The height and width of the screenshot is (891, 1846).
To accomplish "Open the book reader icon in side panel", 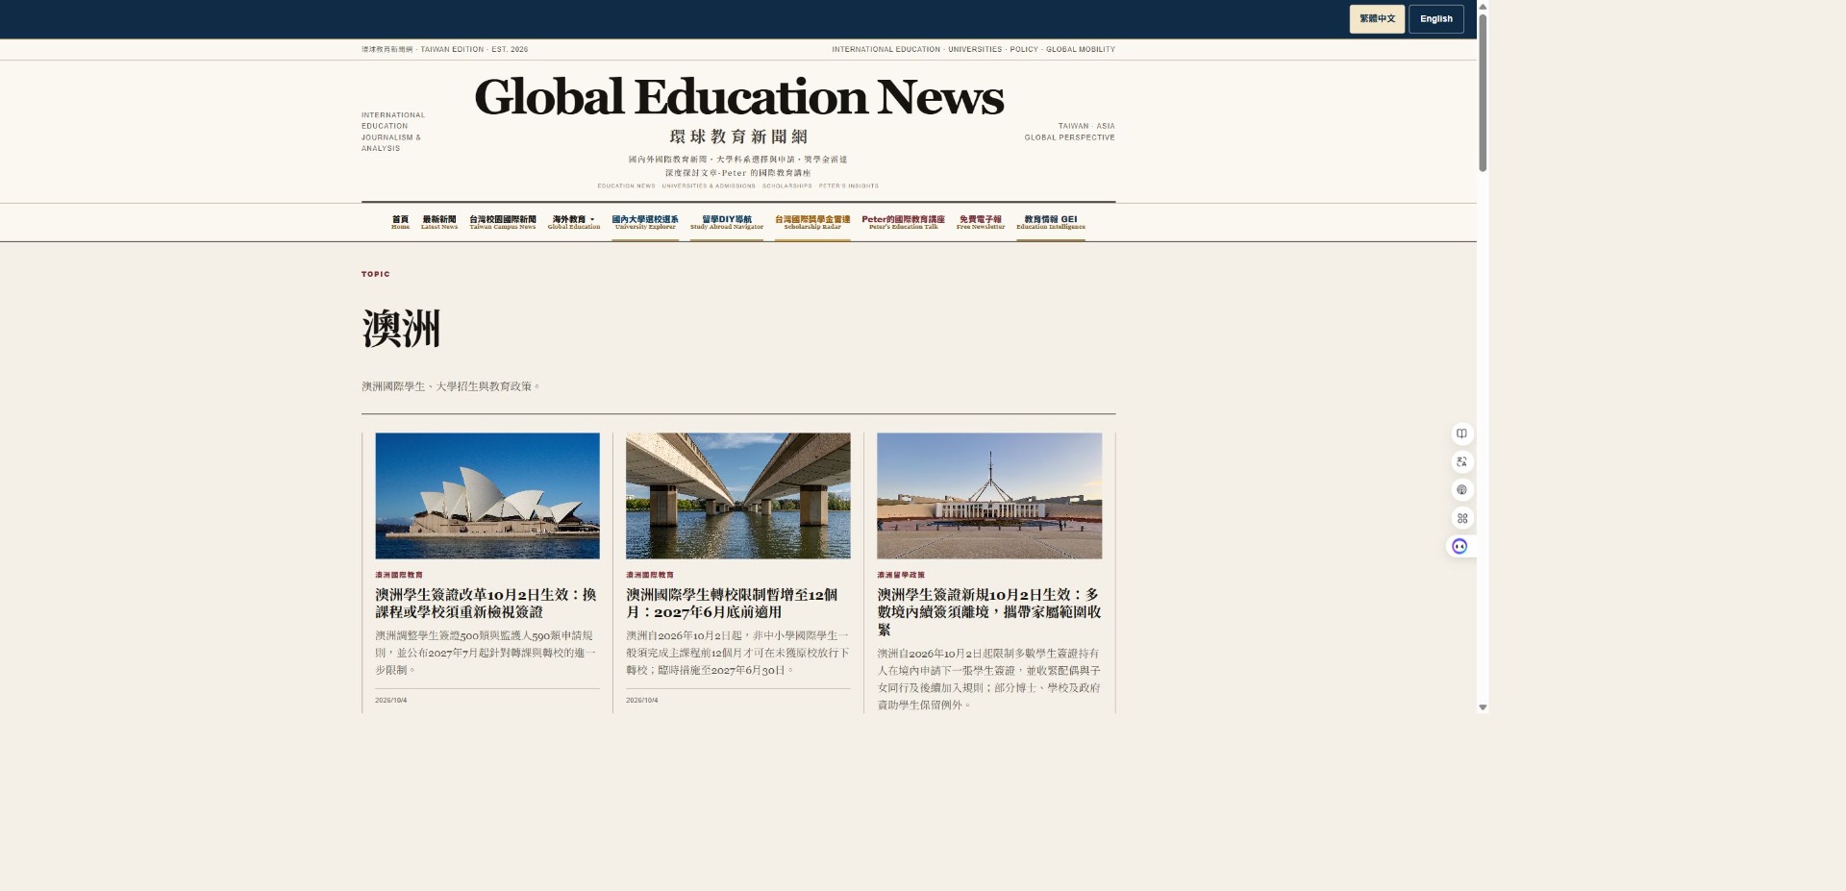I will point(1461,433).
